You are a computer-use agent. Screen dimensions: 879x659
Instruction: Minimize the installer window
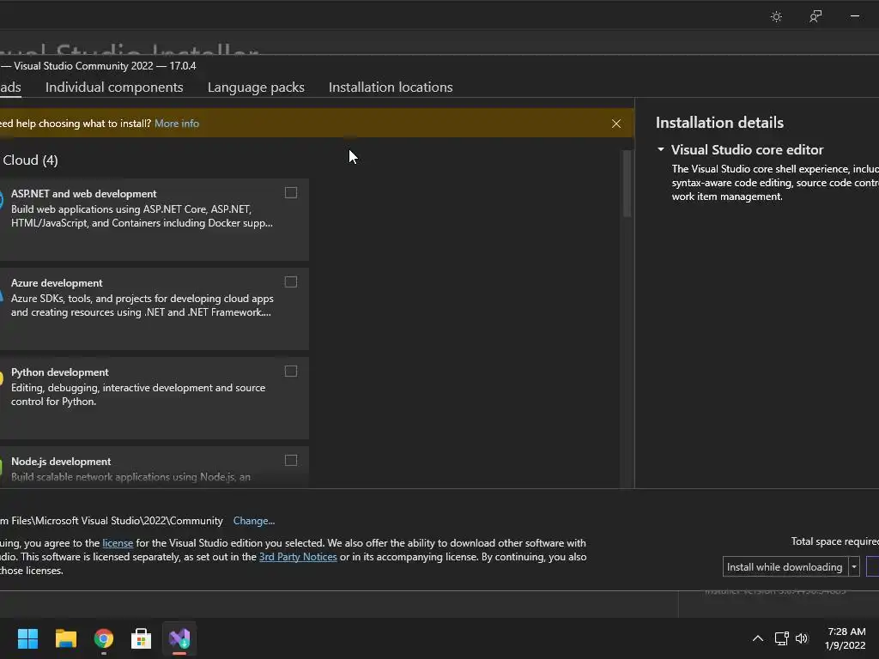[x=854, y=17]
